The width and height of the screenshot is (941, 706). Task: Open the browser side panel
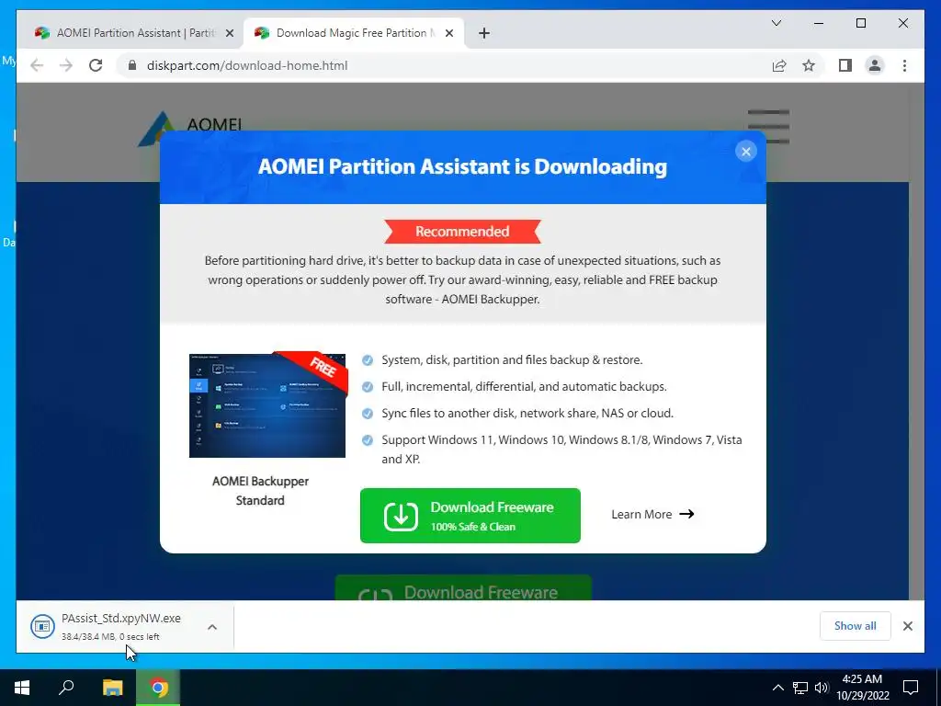coord(845,65)
